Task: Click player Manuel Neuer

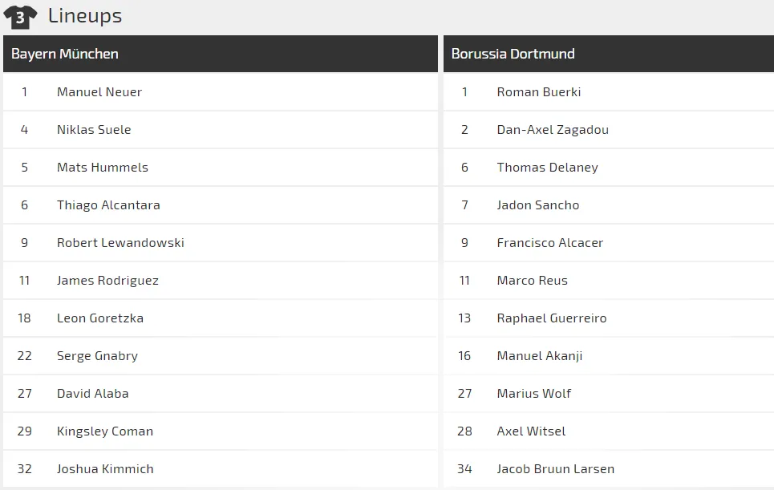Action: point(99,92)
